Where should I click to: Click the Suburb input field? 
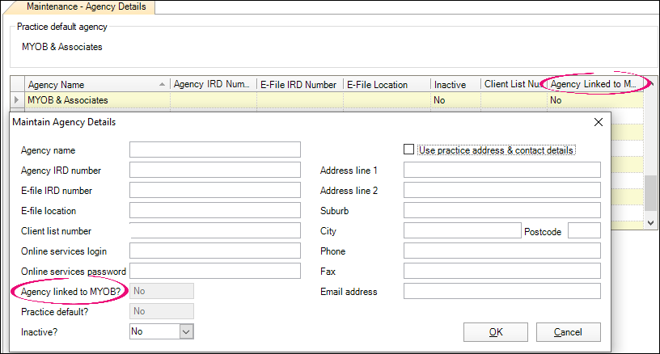[x=501, y=211]
